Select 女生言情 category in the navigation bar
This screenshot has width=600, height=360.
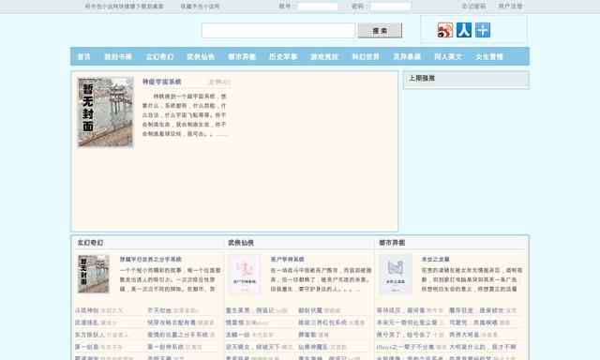click(489, 56)
